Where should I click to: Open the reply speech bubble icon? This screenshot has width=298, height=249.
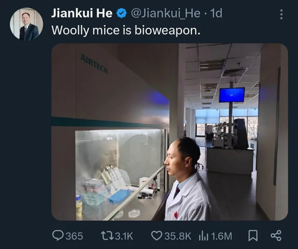pos(58,236)
